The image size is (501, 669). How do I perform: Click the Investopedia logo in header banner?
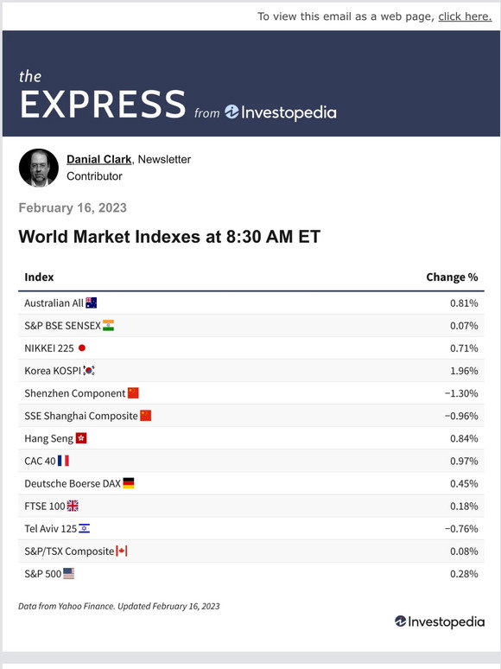pos(280,112)
